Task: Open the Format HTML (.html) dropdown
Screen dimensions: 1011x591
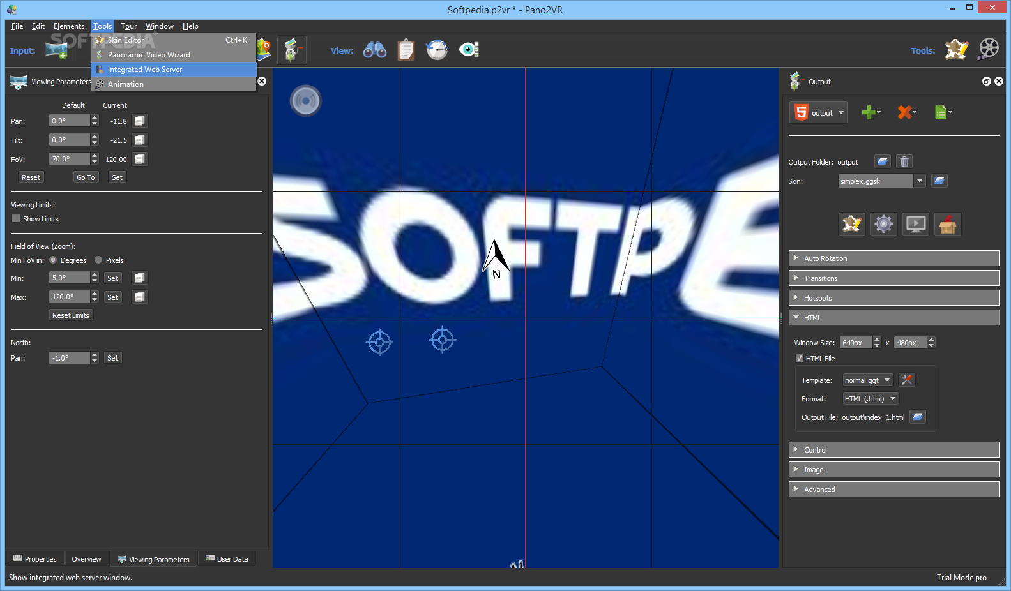Action: [x=870, y=398]
